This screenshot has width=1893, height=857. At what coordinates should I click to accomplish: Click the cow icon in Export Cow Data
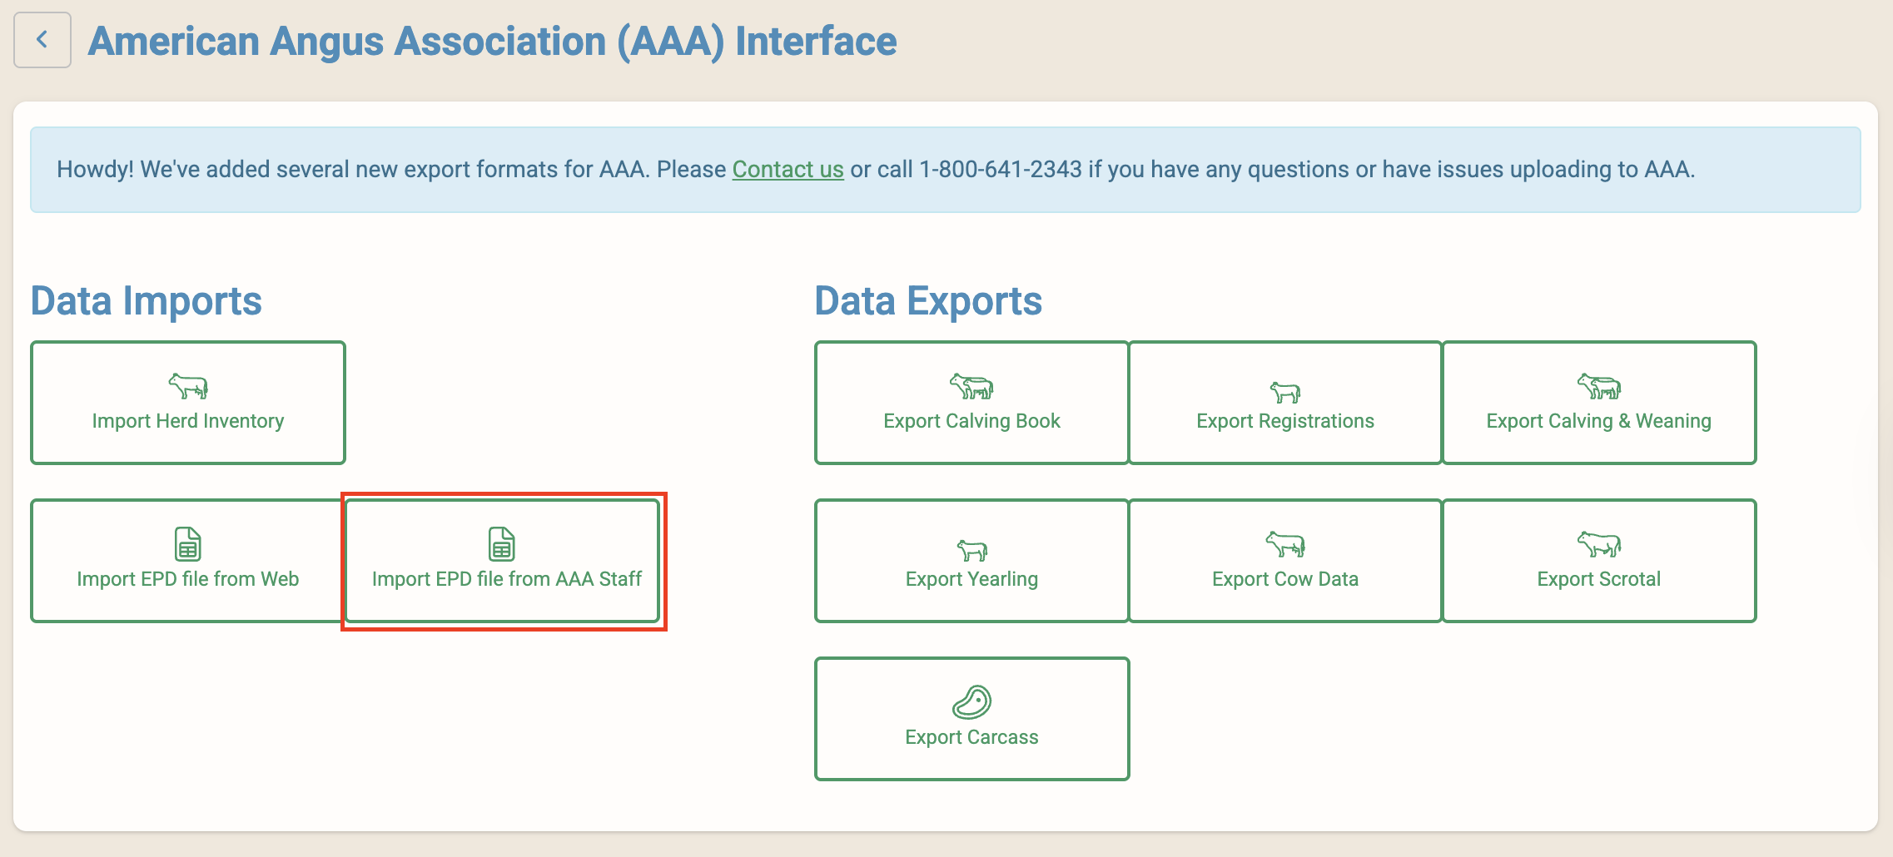pyautogui.click(x=1285, y=544)
